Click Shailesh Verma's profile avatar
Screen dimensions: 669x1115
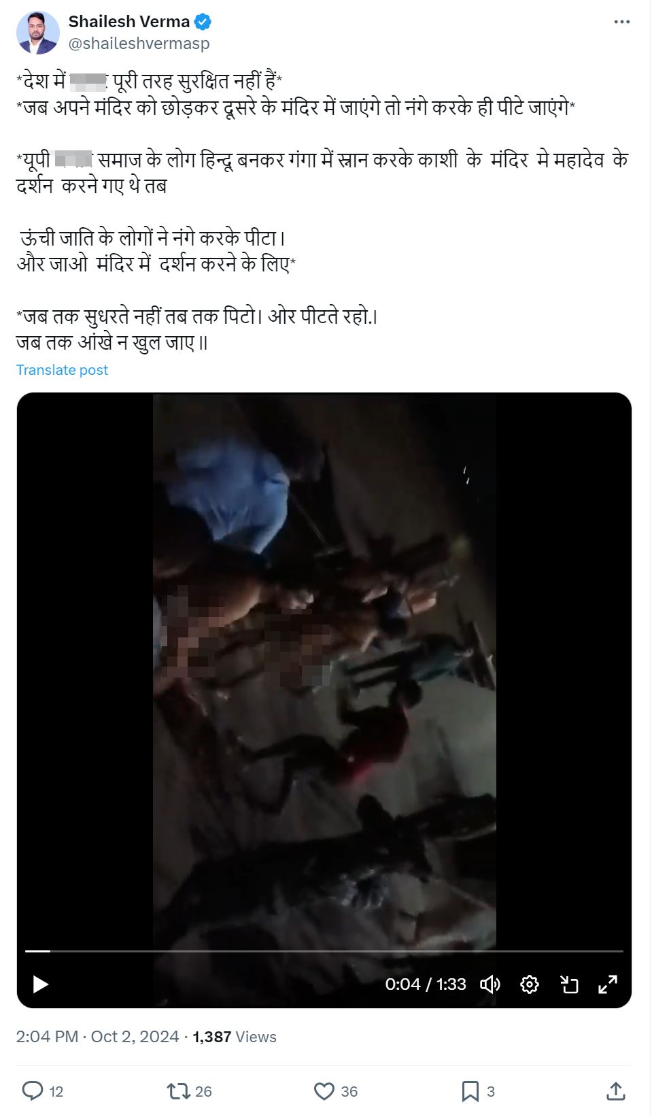pos(38,33)
